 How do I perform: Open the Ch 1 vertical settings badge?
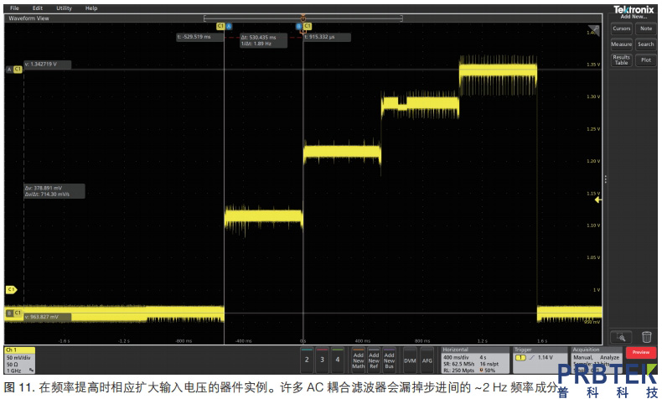pyautogui.click(x=18, y=360)
